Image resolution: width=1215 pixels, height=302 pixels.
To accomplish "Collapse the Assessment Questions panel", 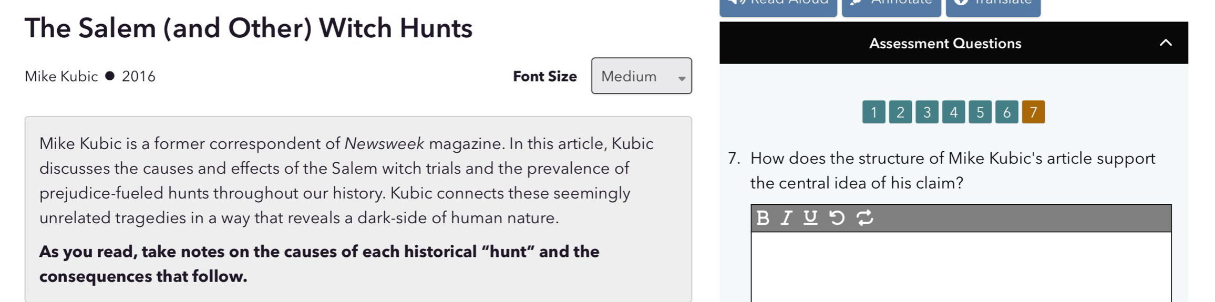I will pyautogui.click(x=1166, y=43).
